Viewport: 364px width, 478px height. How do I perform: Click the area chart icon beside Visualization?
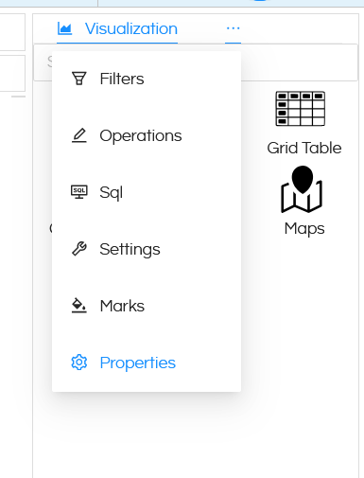65,28
